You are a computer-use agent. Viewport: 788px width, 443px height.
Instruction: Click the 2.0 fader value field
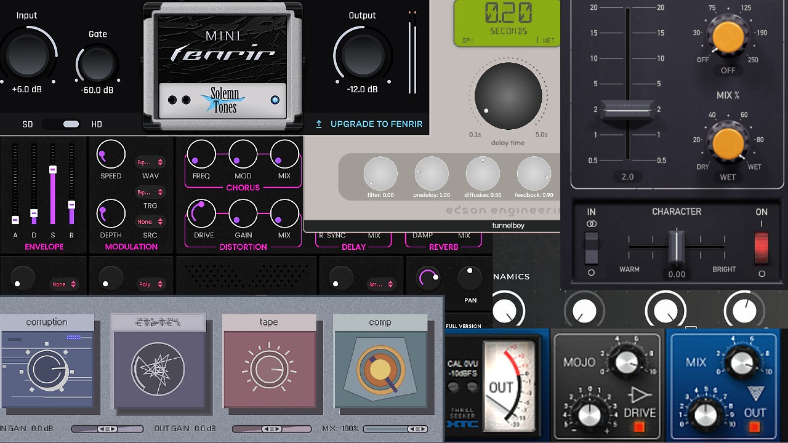[627, 177]
